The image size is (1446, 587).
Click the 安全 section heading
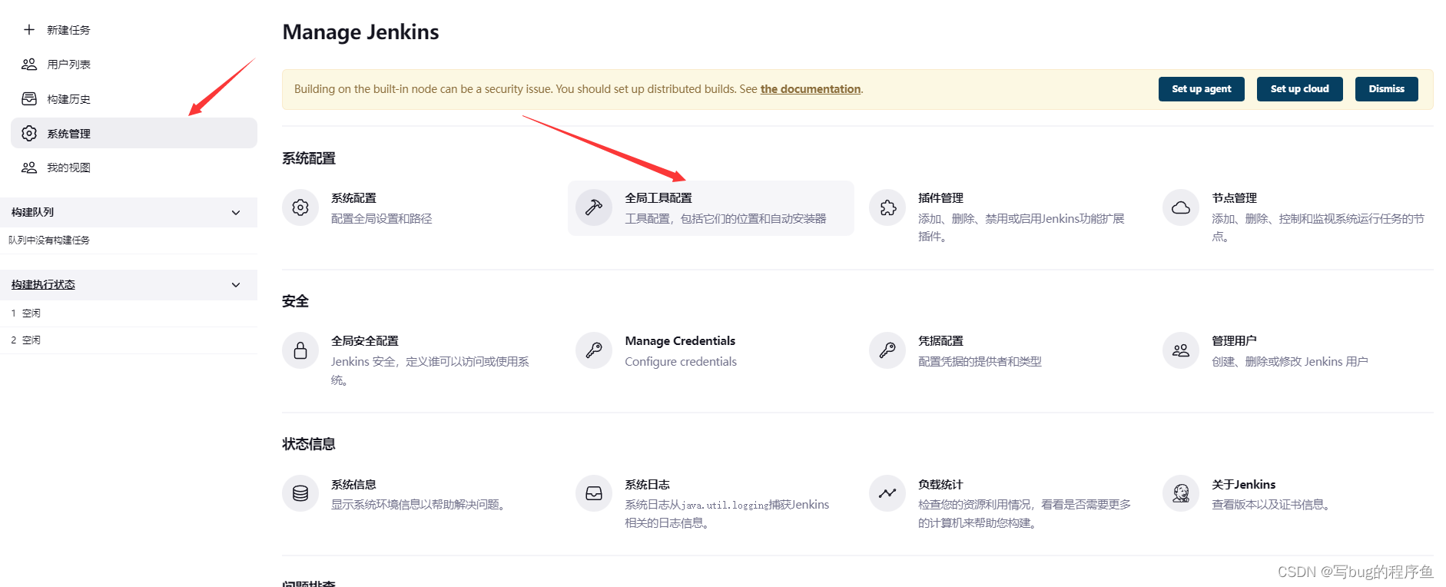pyautogui.click(x=295, y=301)
